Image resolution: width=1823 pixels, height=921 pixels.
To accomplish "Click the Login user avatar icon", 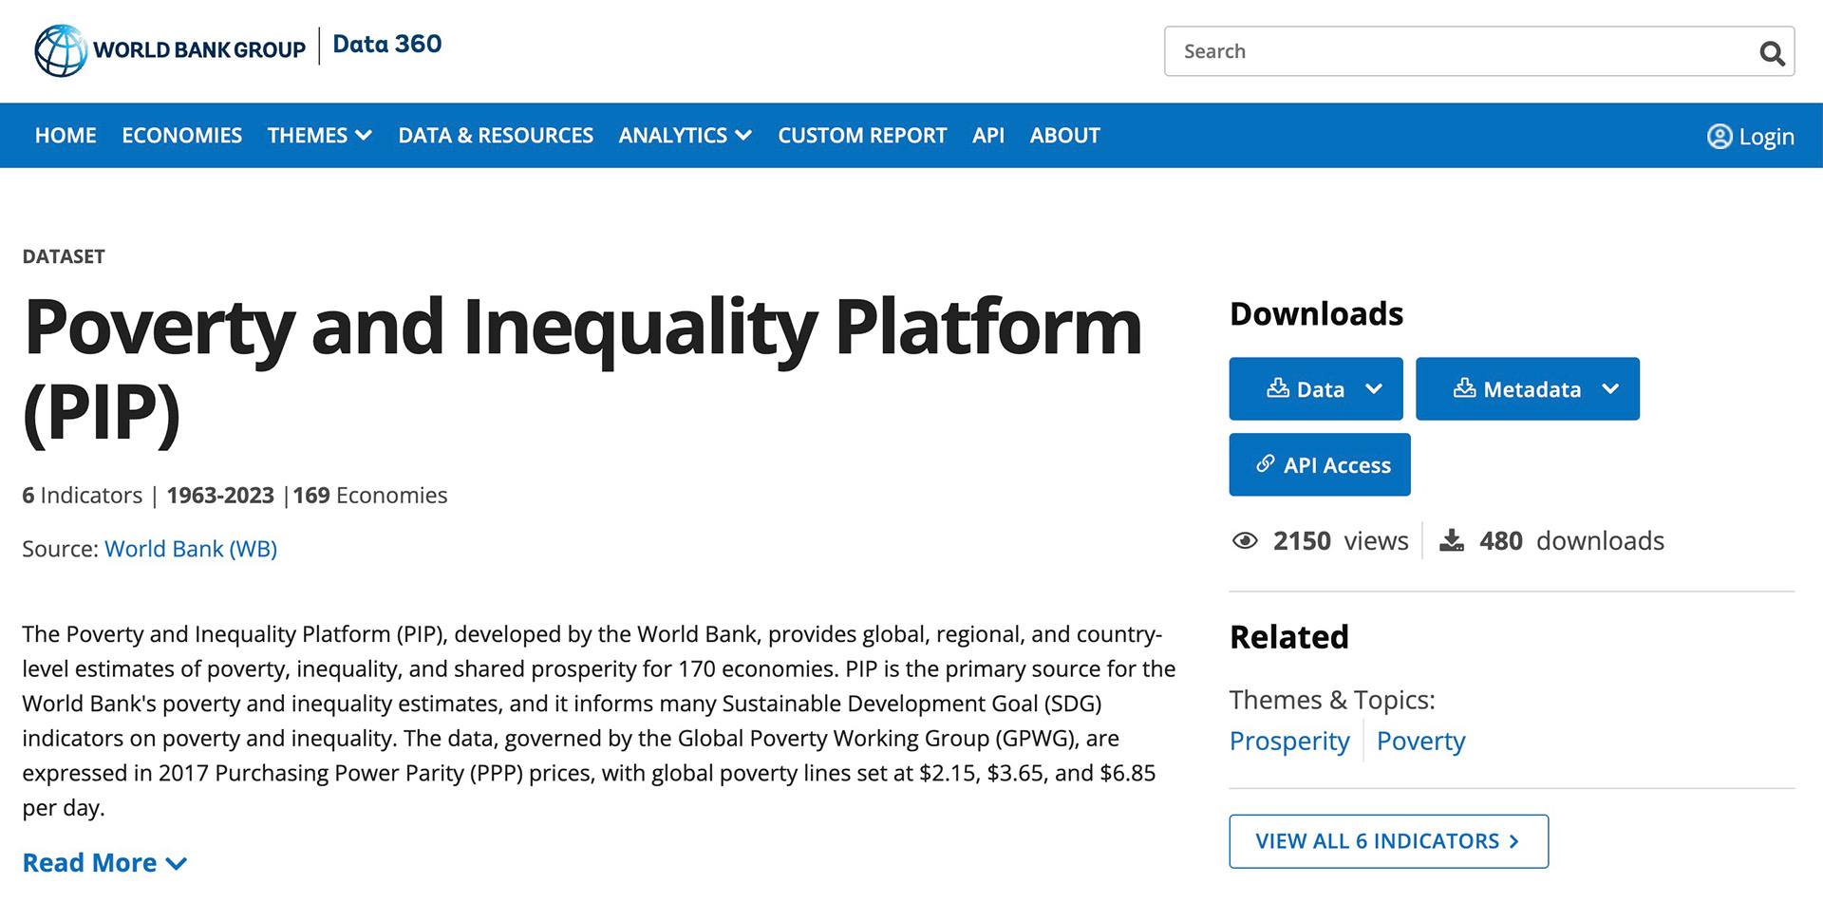I will (x=1720, y=137).
